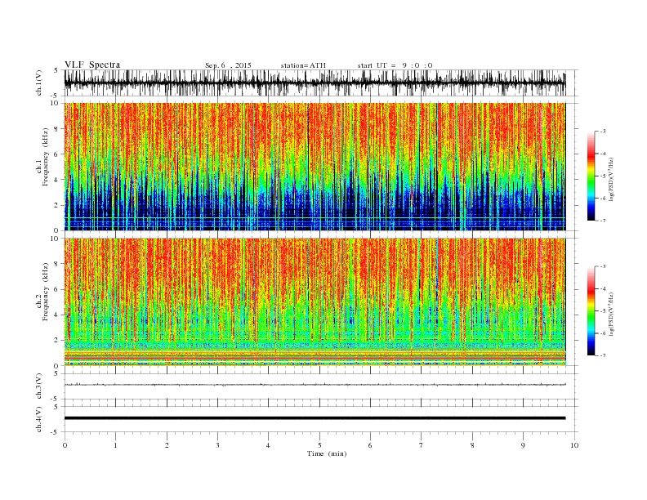Click the ch.2 spectrogram color scale bar

[591, 311]
